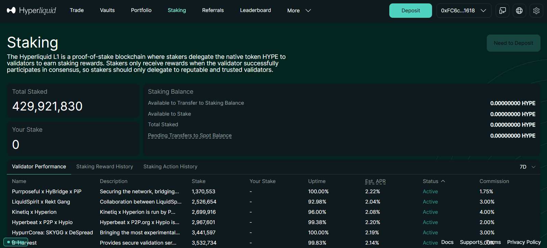Click the Need to Deposit button

513,43
